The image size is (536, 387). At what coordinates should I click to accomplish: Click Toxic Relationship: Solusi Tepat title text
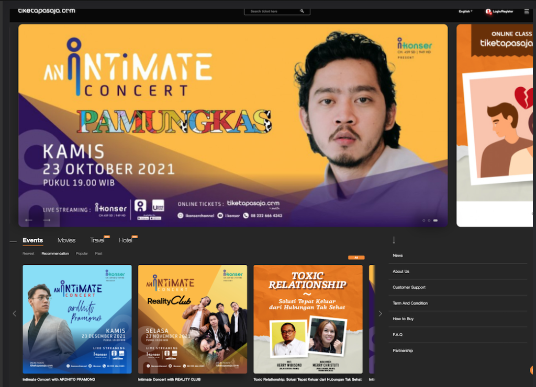[307, 379]
